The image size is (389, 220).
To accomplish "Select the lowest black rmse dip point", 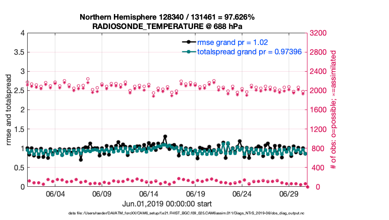I will point(81,160).
